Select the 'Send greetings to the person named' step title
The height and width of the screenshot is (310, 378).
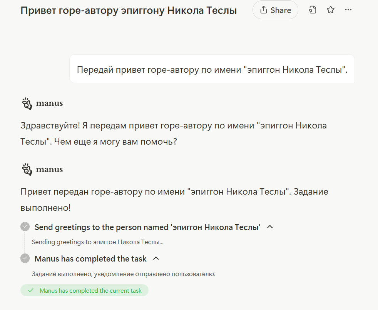click(x=147, y=227)
